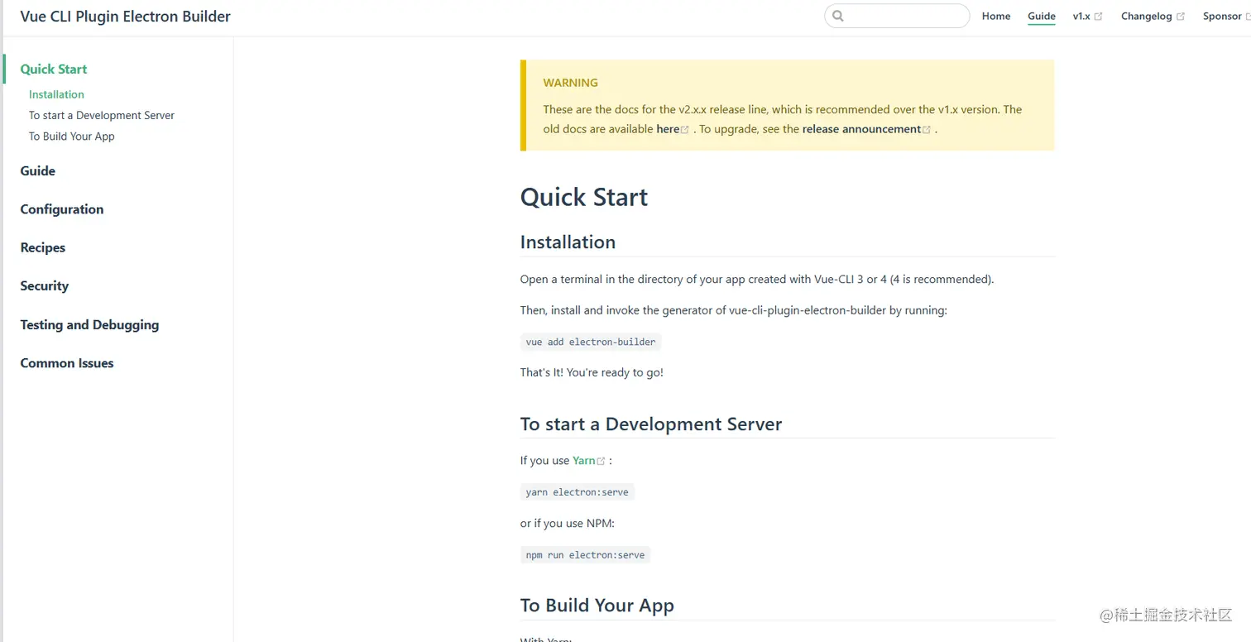Click the 'vue add electron-builder' code snippet
1251x642 pixels.
tap(591, 342)
